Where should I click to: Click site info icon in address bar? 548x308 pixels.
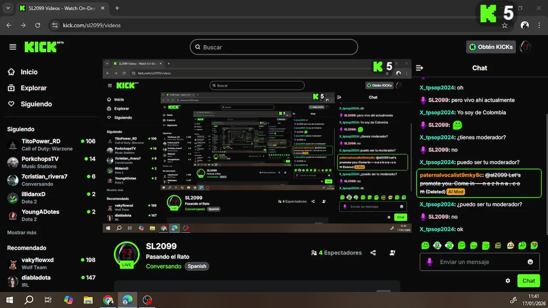coord(54,25)
